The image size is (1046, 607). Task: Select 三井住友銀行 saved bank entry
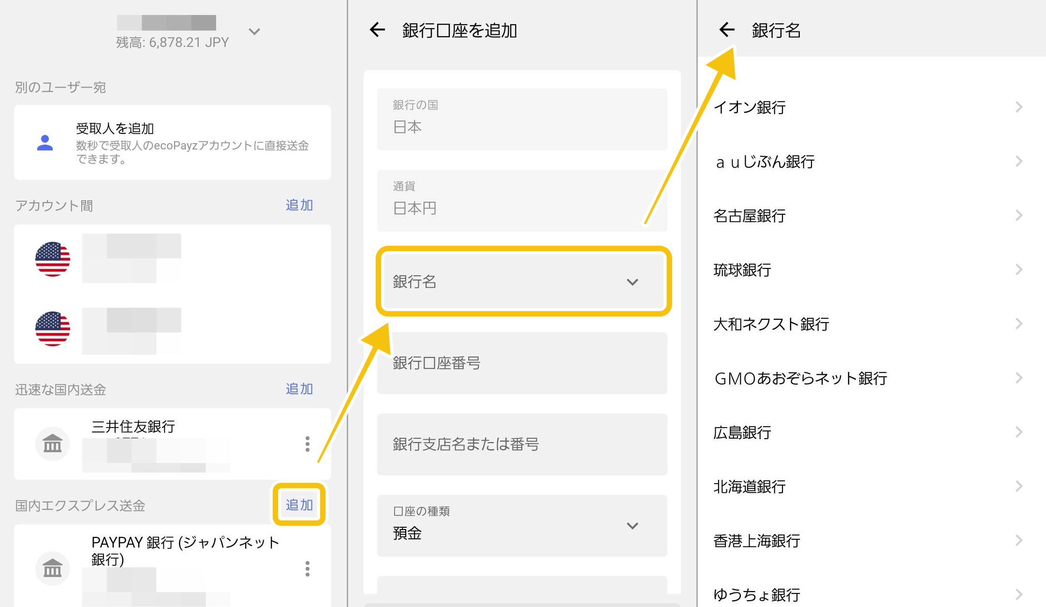173,444
